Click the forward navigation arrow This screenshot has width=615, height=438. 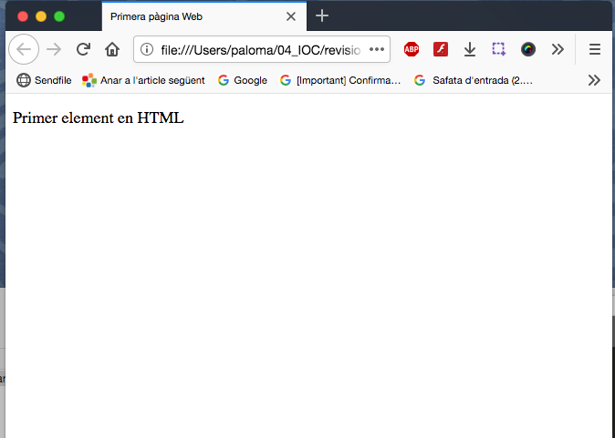point(54,49)
